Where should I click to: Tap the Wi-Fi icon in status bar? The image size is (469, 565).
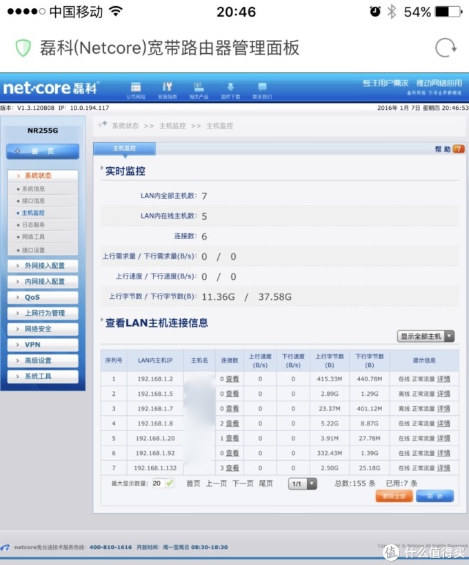tap(116, 12)
